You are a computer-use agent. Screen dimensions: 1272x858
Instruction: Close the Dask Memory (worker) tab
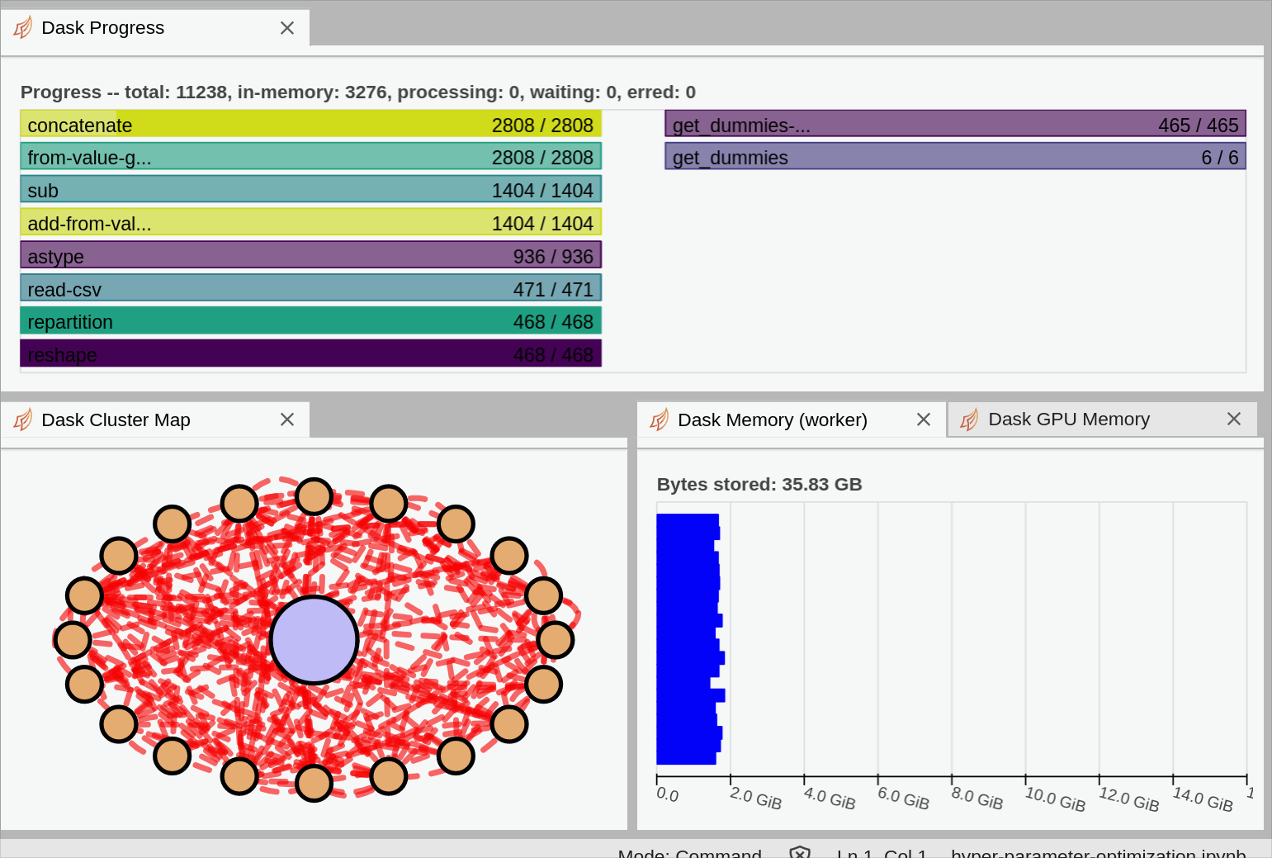point(924,420)
